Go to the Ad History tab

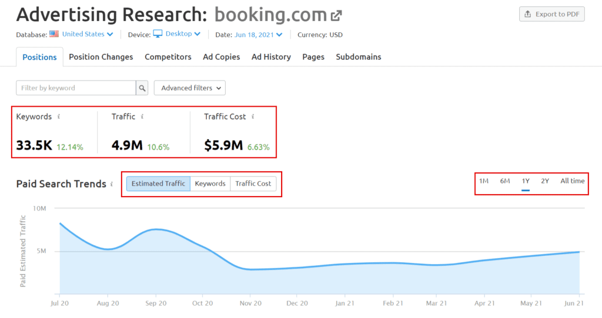click(x=271, y=57)
